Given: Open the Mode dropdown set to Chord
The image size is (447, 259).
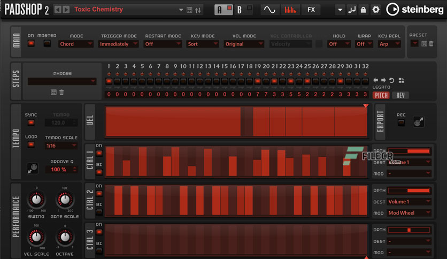Looking at the screenshot, I should click(x=76, y=44).
